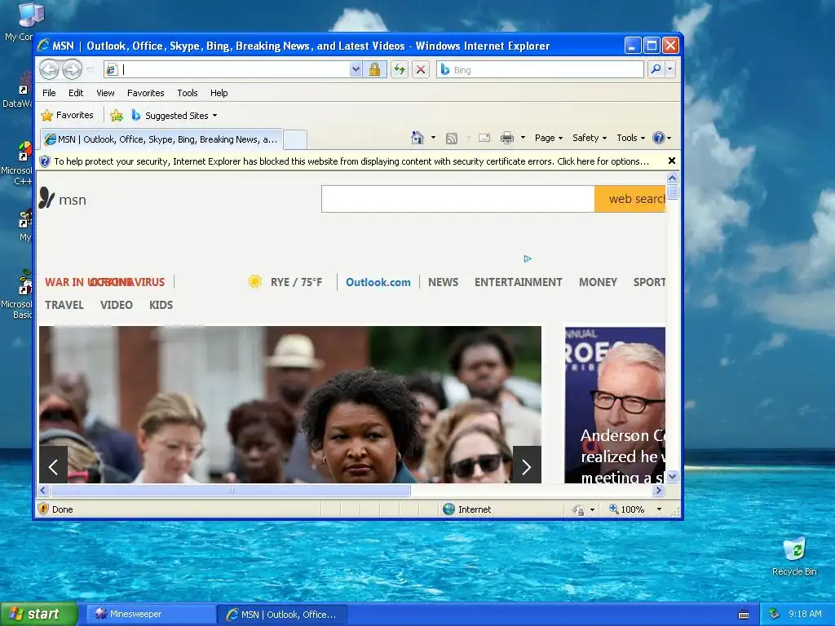This screenshot has width=835, height=626.
Task: Click the RSS feeds icon
Action: [x=452, y=139]
